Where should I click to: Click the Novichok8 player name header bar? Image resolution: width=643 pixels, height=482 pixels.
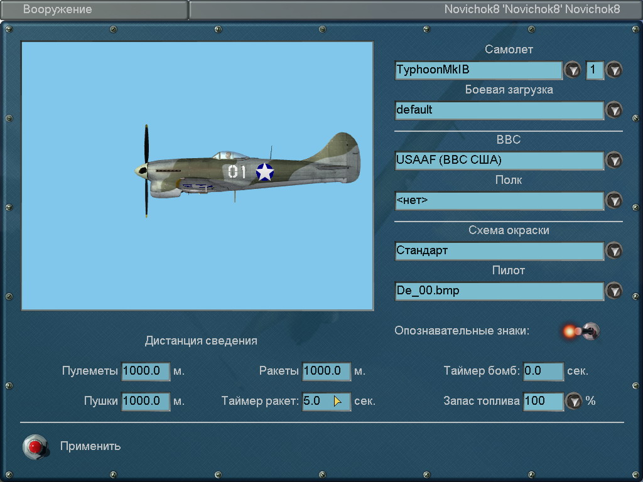[414, 9]
